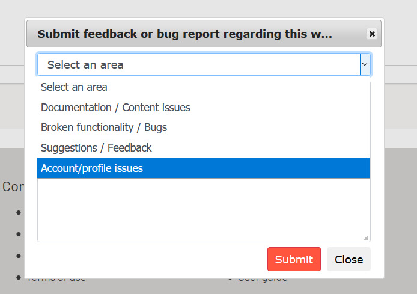The image size is (417, 294).
Task: Click the dropdown chevron arrow
Action: [x=364, y=64]
